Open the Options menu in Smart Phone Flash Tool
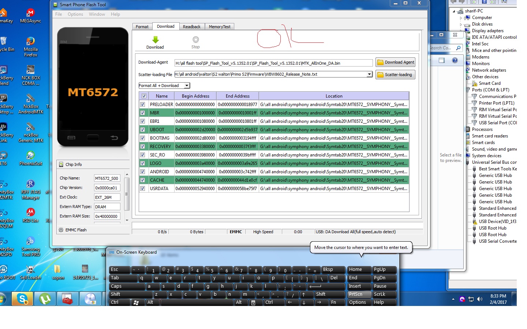The width and height of the screenshot is (527, 329). click(75, 14)
